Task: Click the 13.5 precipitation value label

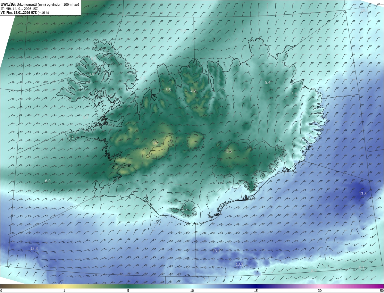Action: click(x=239, y=265)
